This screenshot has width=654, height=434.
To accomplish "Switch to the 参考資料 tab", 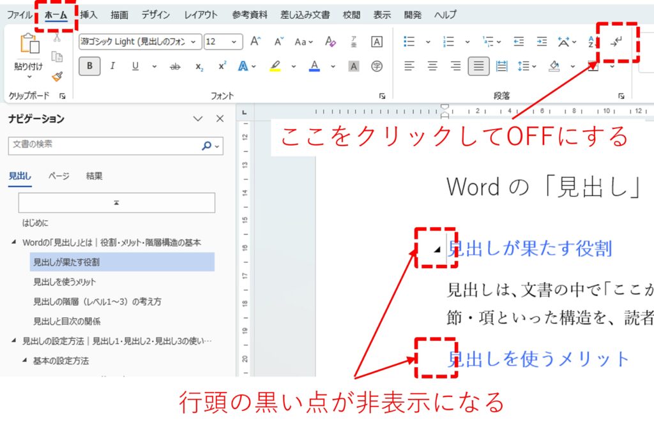I will click(250, 15).
